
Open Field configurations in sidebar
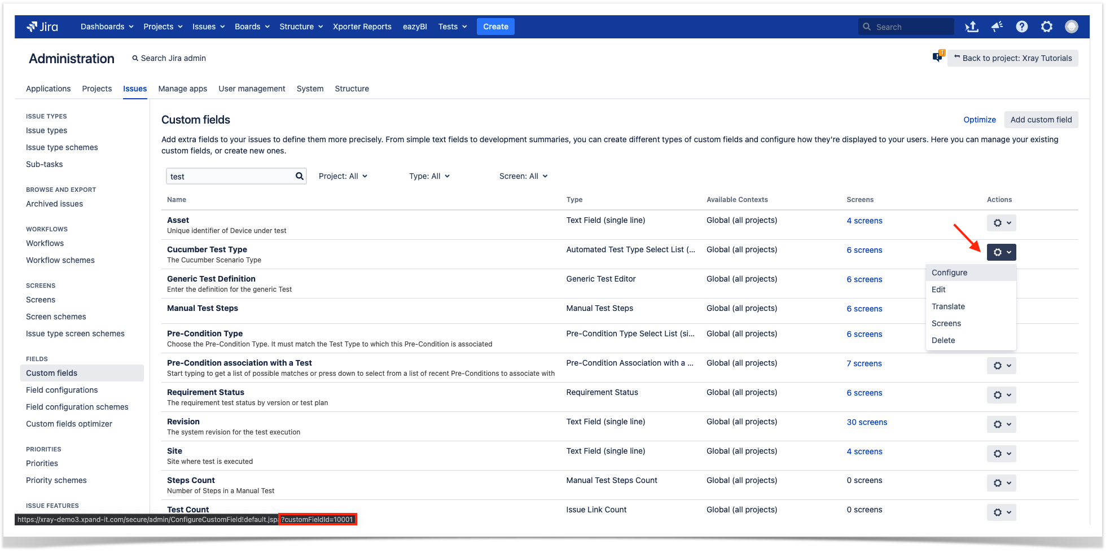(x=62, y=390)
